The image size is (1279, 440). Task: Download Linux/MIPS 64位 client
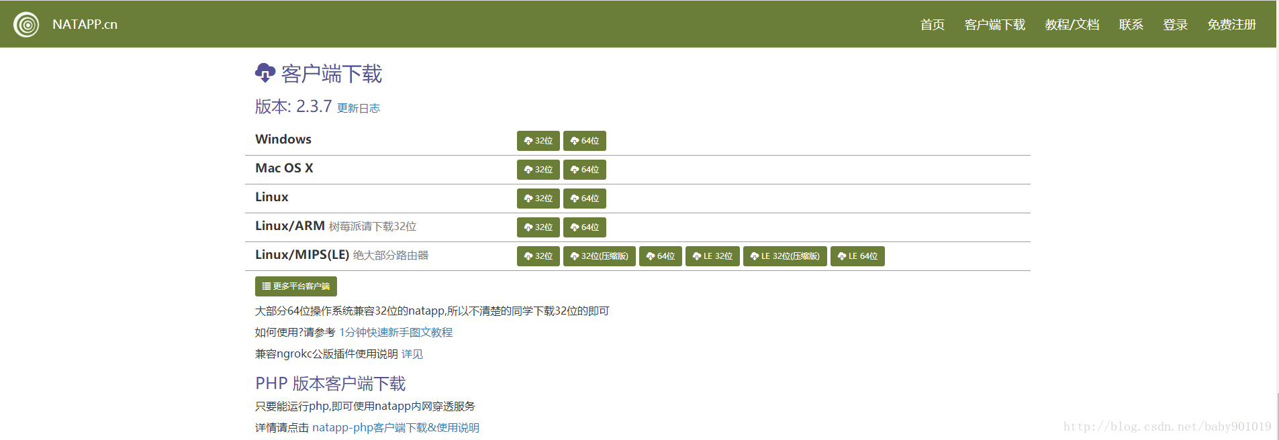click(660, 256)
